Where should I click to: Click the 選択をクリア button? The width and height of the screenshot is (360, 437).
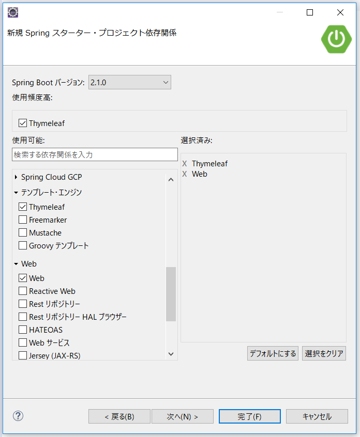pyautogui.click(x=324, y=353)
